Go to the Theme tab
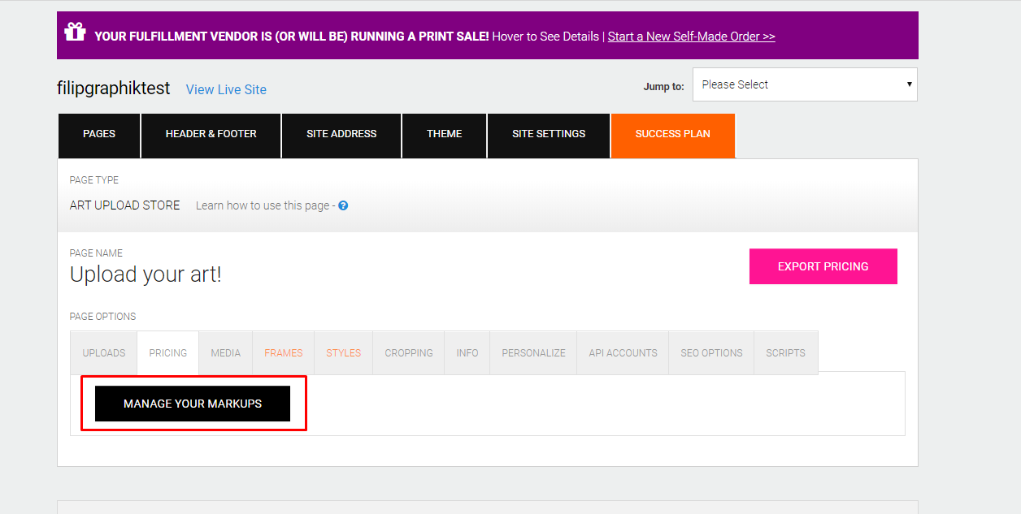Screen dimensions: 1021x514 tap(444, 134)
